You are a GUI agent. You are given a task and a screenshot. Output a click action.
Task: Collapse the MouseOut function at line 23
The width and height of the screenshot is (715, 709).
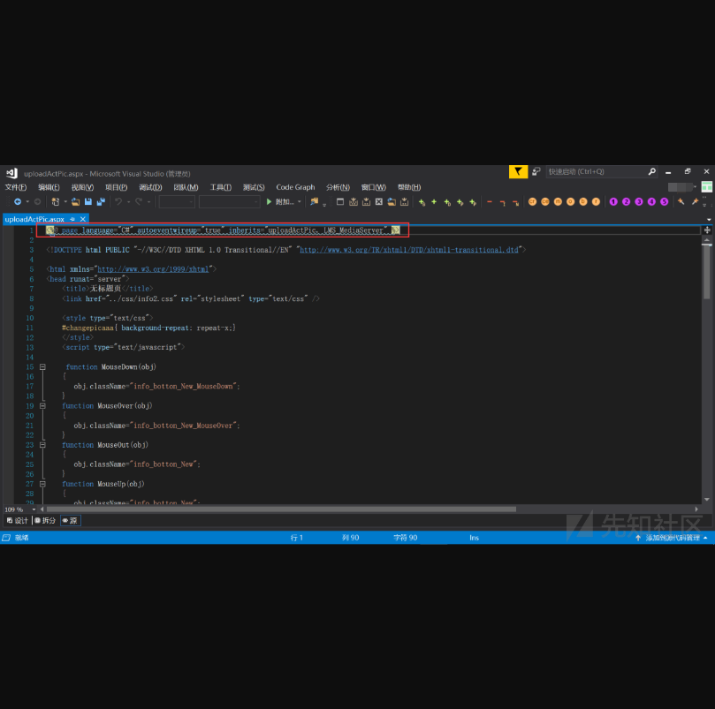(42, 445)
